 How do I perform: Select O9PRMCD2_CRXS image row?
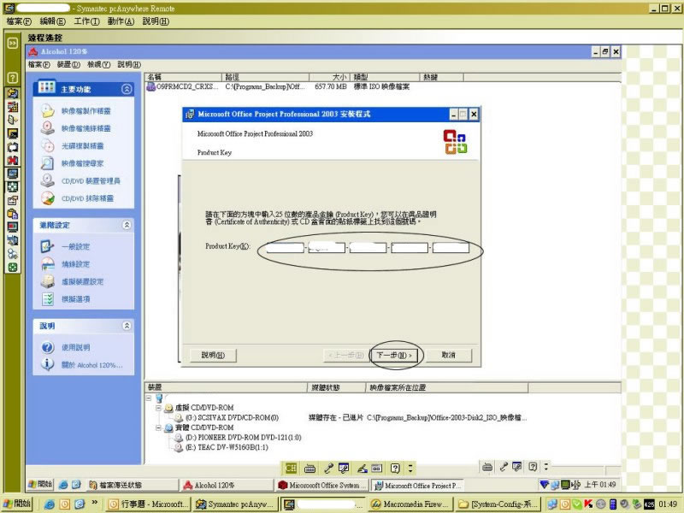coord(278,87)
